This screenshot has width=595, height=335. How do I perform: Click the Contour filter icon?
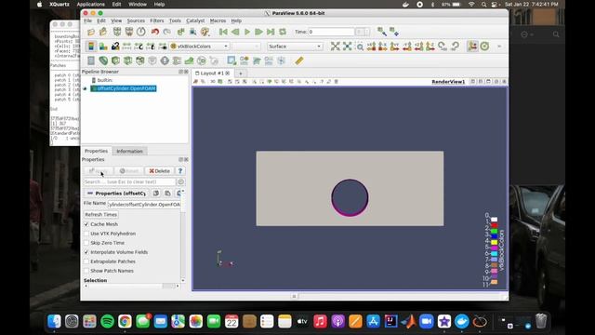pos(103,60)
